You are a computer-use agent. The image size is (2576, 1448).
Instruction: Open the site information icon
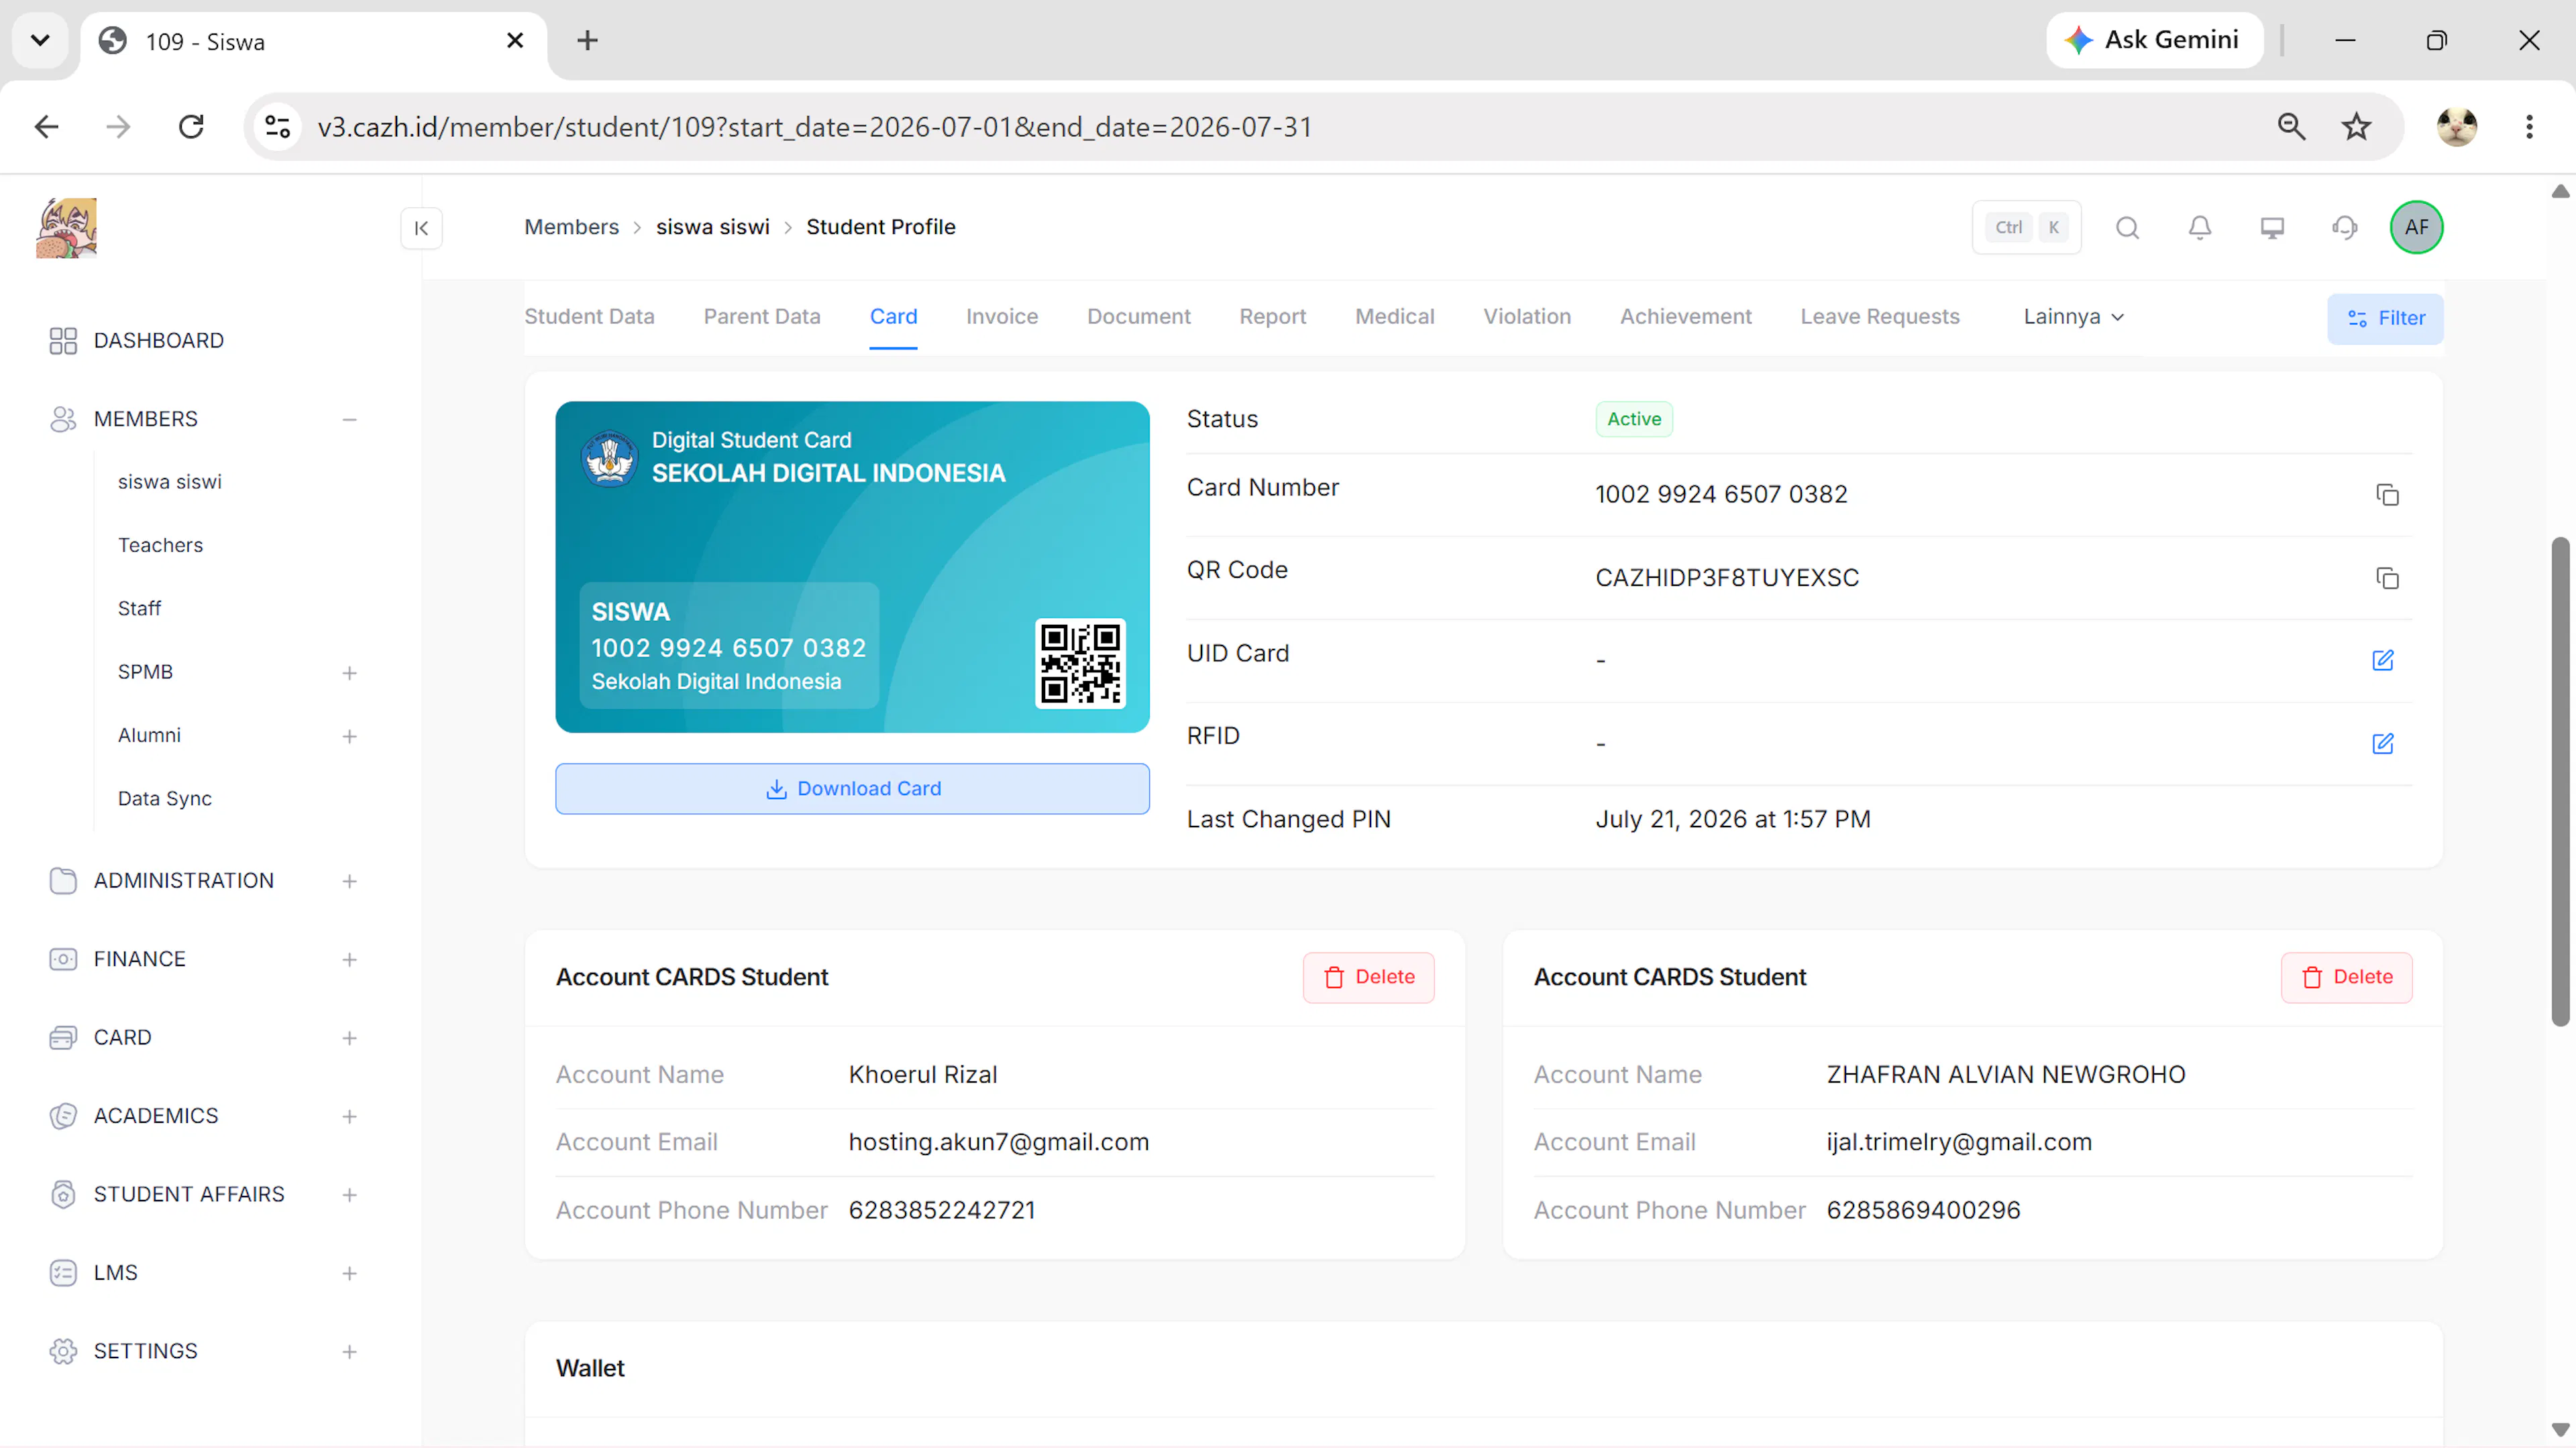tap(278, 127)
